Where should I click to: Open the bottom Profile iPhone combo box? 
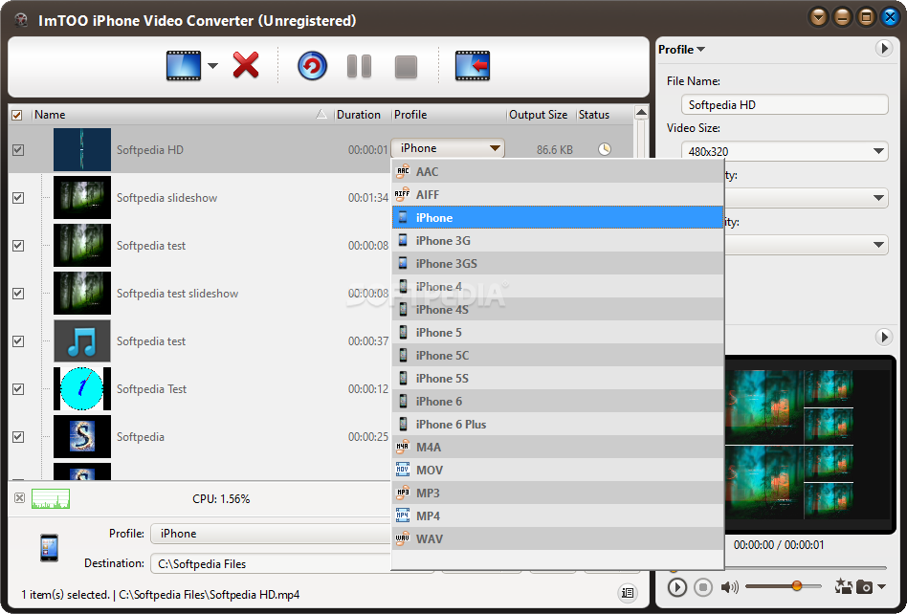tap(272, 534)
